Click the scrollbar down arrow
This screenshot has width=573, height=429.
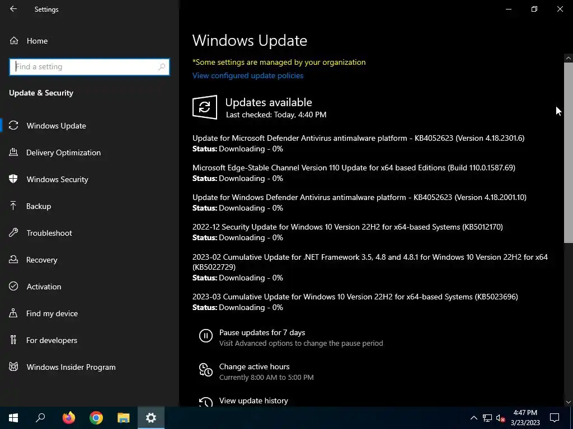(x=569, y=402)
